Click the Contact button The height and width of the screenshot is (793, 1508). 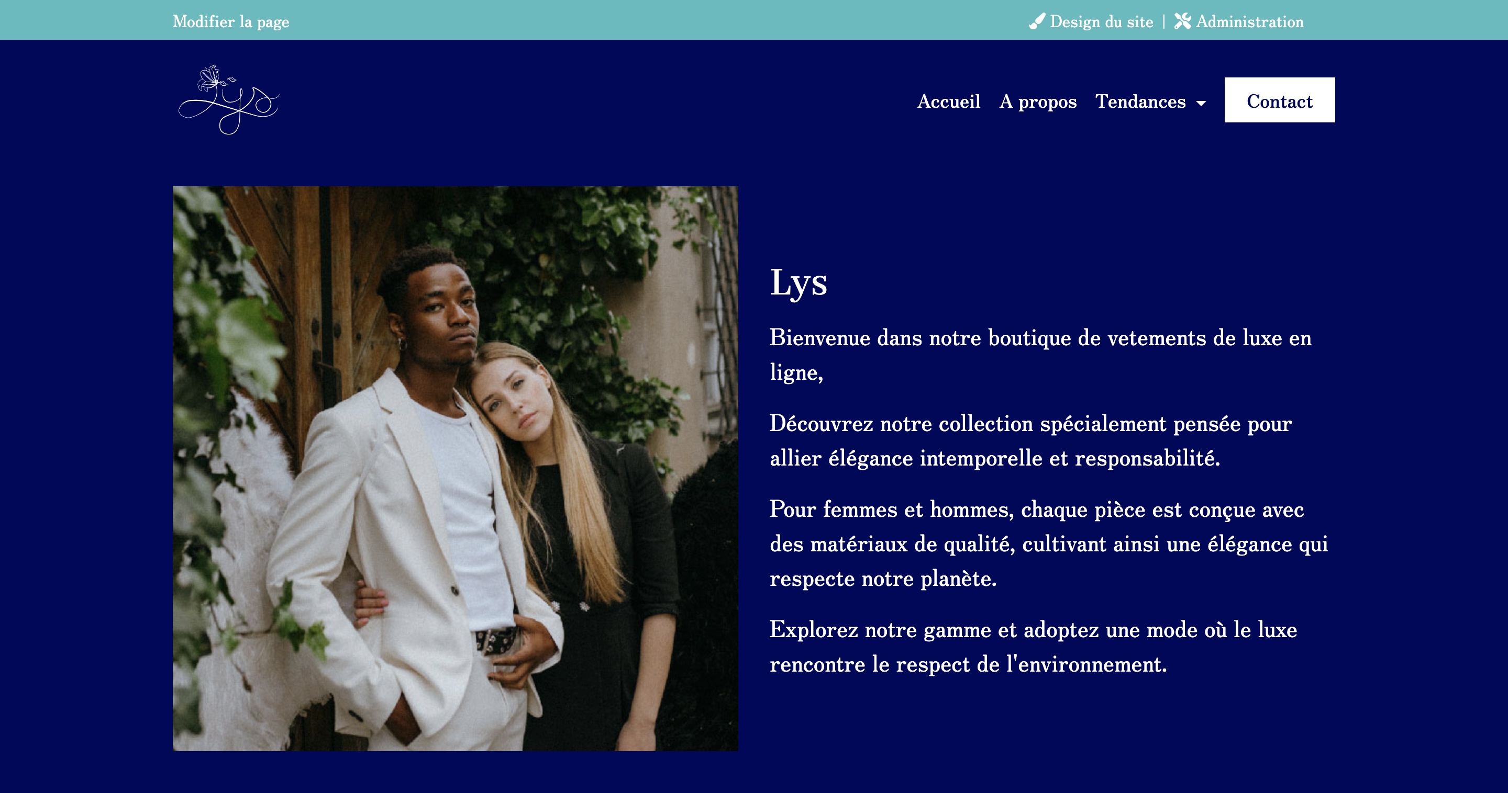[1279, 100]
